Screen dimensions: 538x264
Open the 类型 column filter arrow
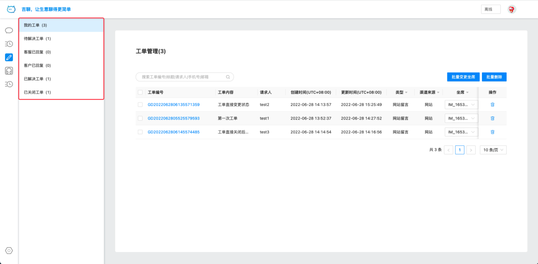tap(406, 93)
